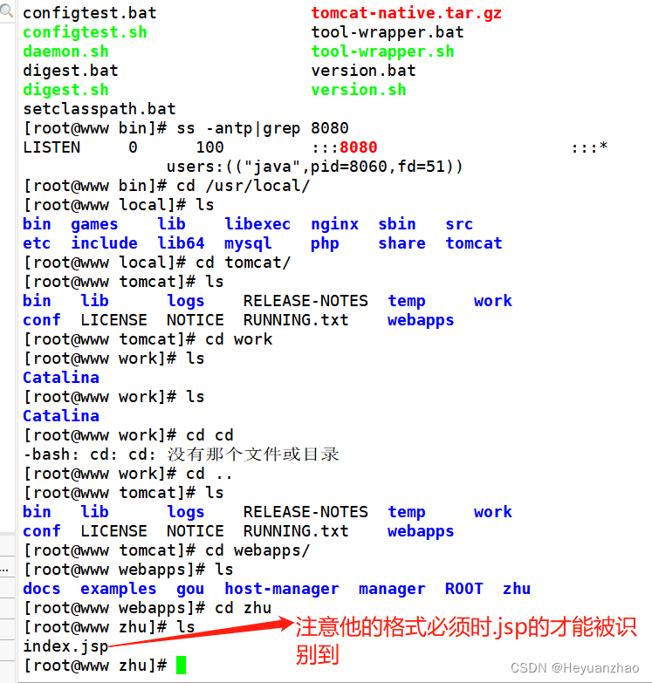Click the ROOT directory name

click(x=464, y=589)
